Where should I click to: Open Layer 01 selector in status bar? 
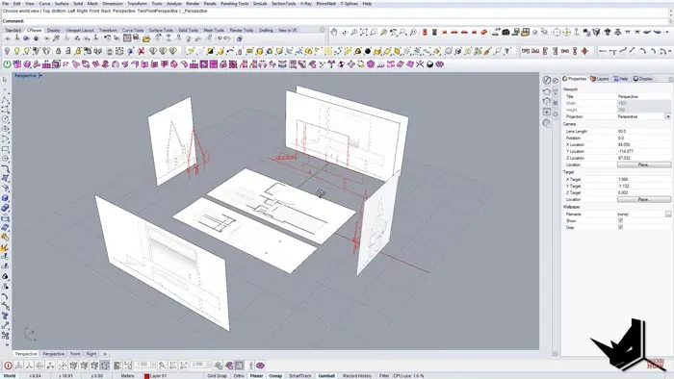click(158, 375)
